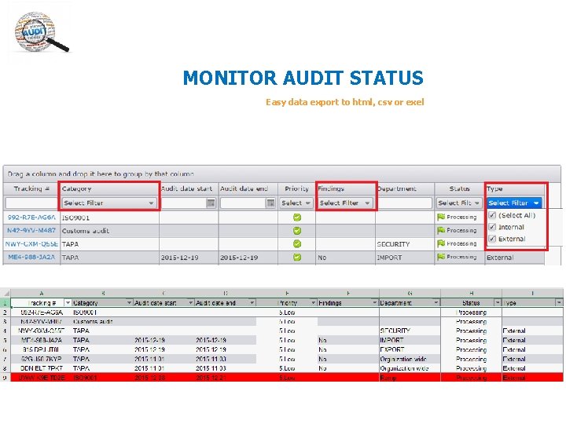This screenshot has height=424, width=566.
Task: Open the Category Select Filter dropdown
Action: tap(109, 203)
